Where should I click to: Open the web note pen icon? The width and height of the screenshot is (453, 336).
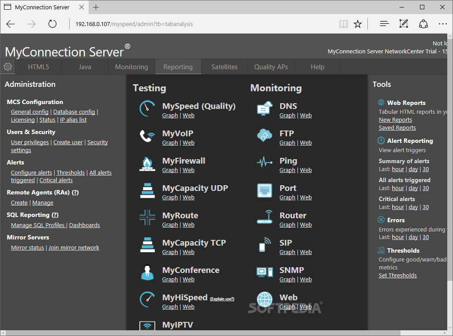coord(404,24)
